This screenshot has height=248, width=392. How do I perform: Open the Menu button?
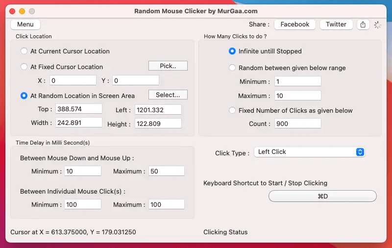[x=25, y=24]
